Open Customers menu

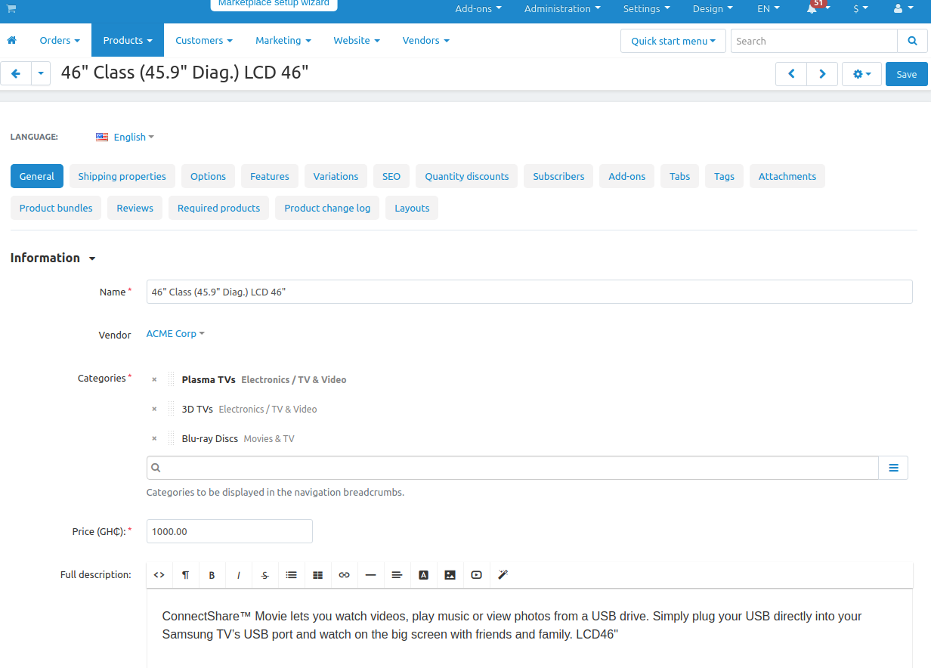coord(204,40)
